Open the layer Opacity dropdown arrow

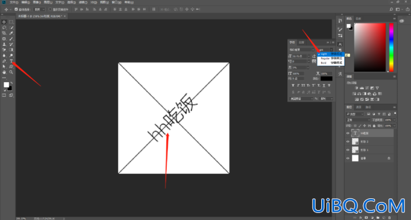[394, 120]
